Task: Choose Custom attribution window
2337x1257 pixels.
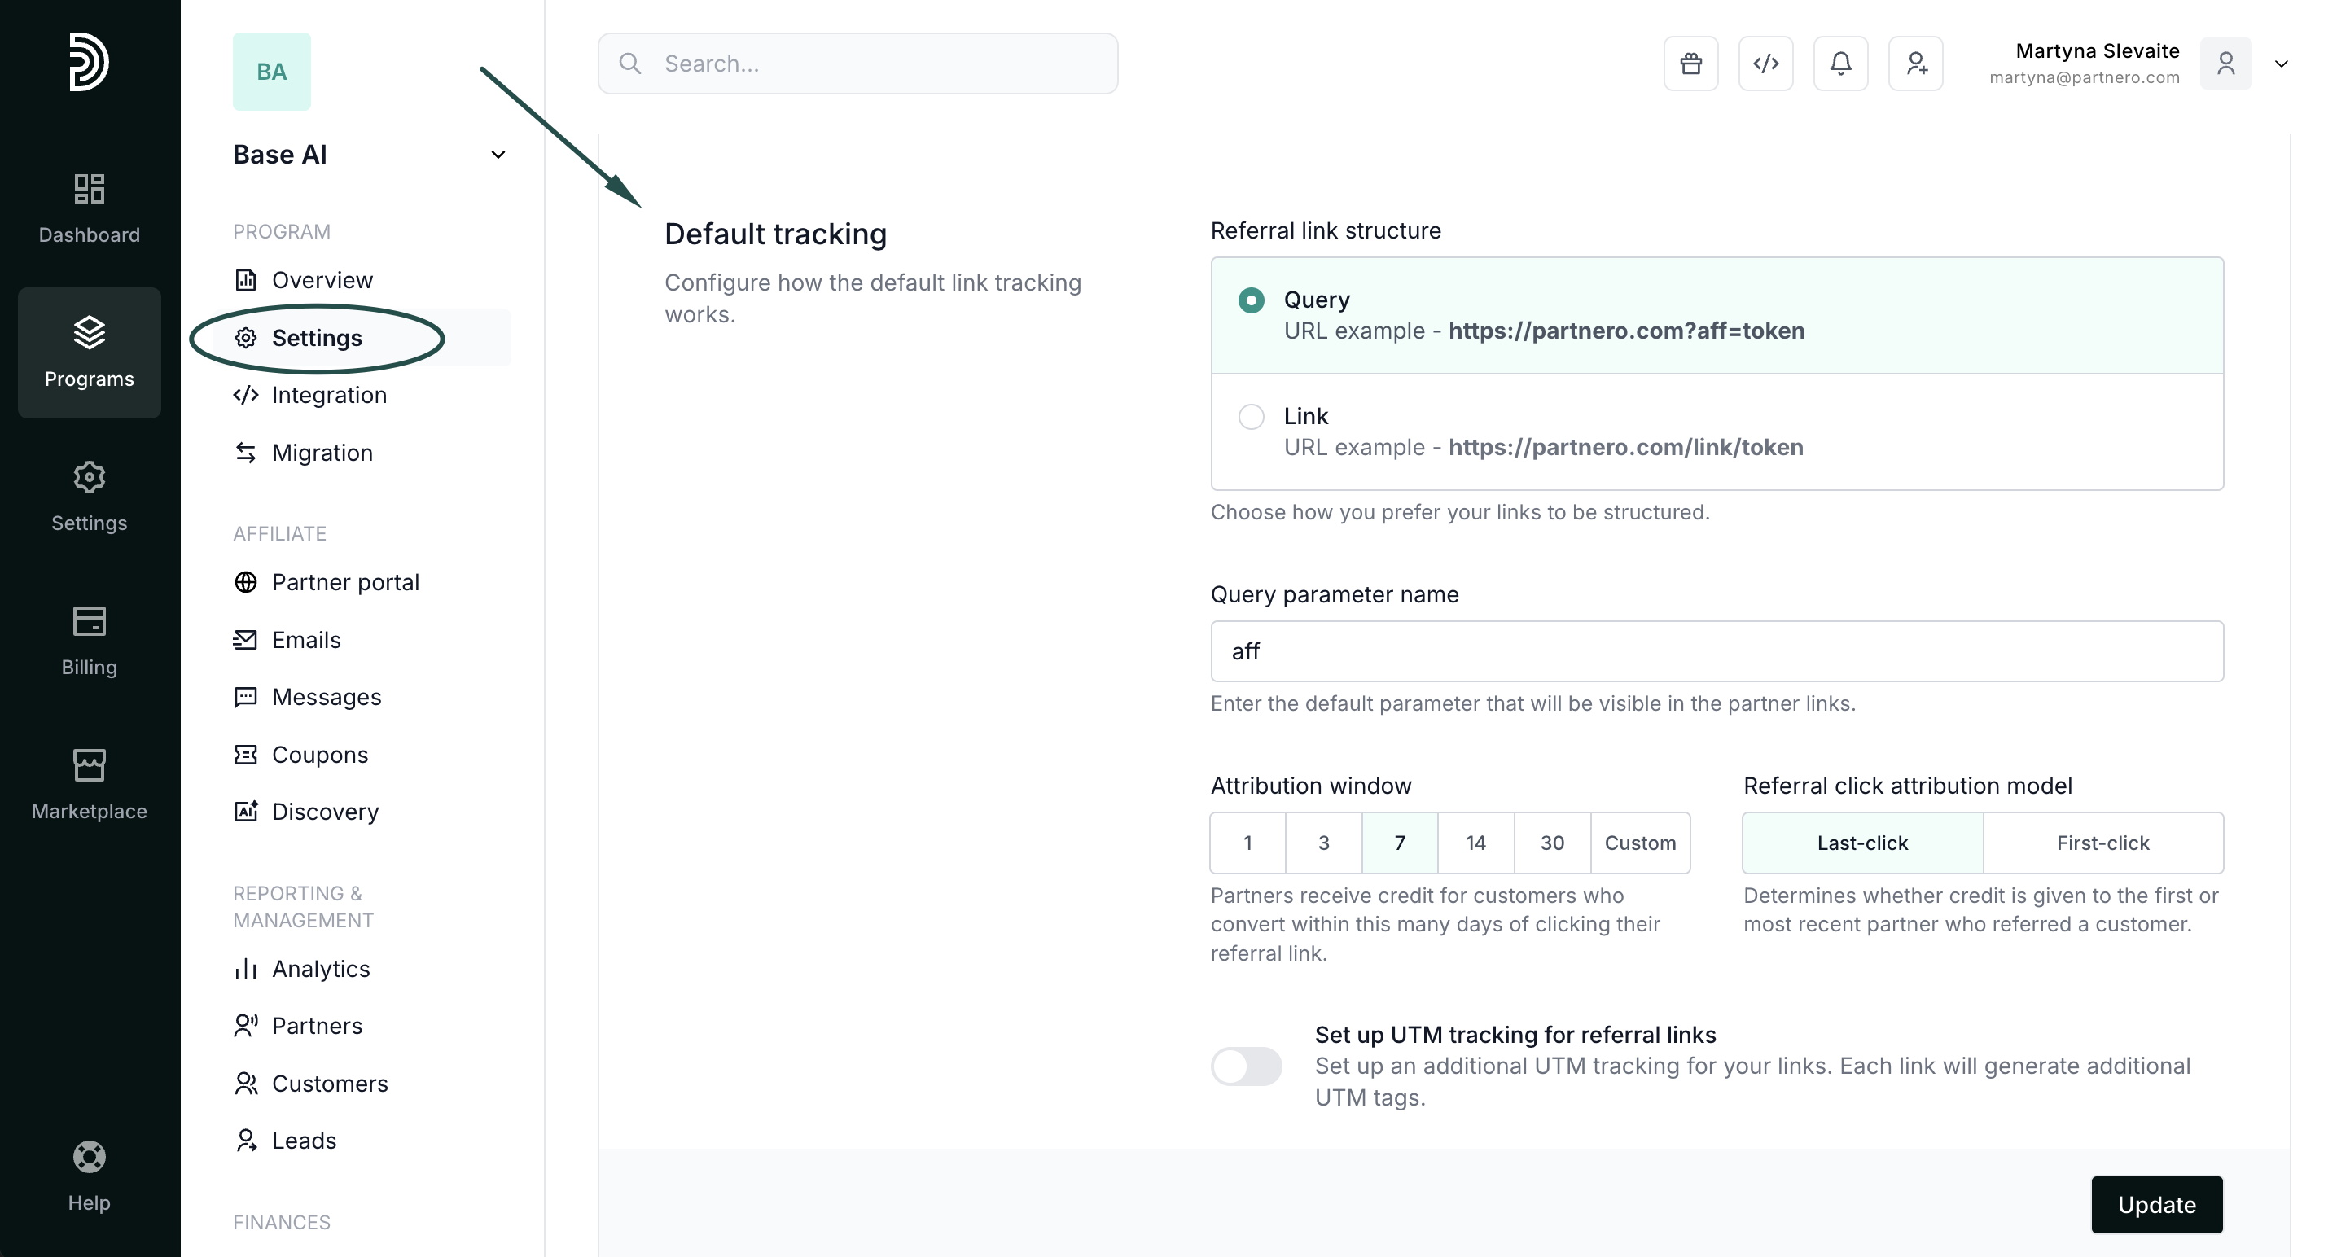Action: pyautogui.click(x=1639, y=843)
